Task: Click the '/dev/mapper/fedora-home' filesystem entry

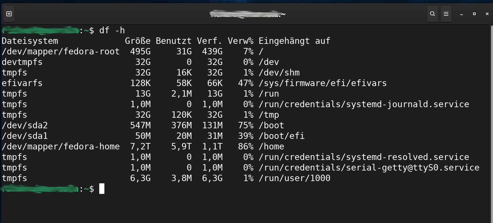Action: pos(61,147)
